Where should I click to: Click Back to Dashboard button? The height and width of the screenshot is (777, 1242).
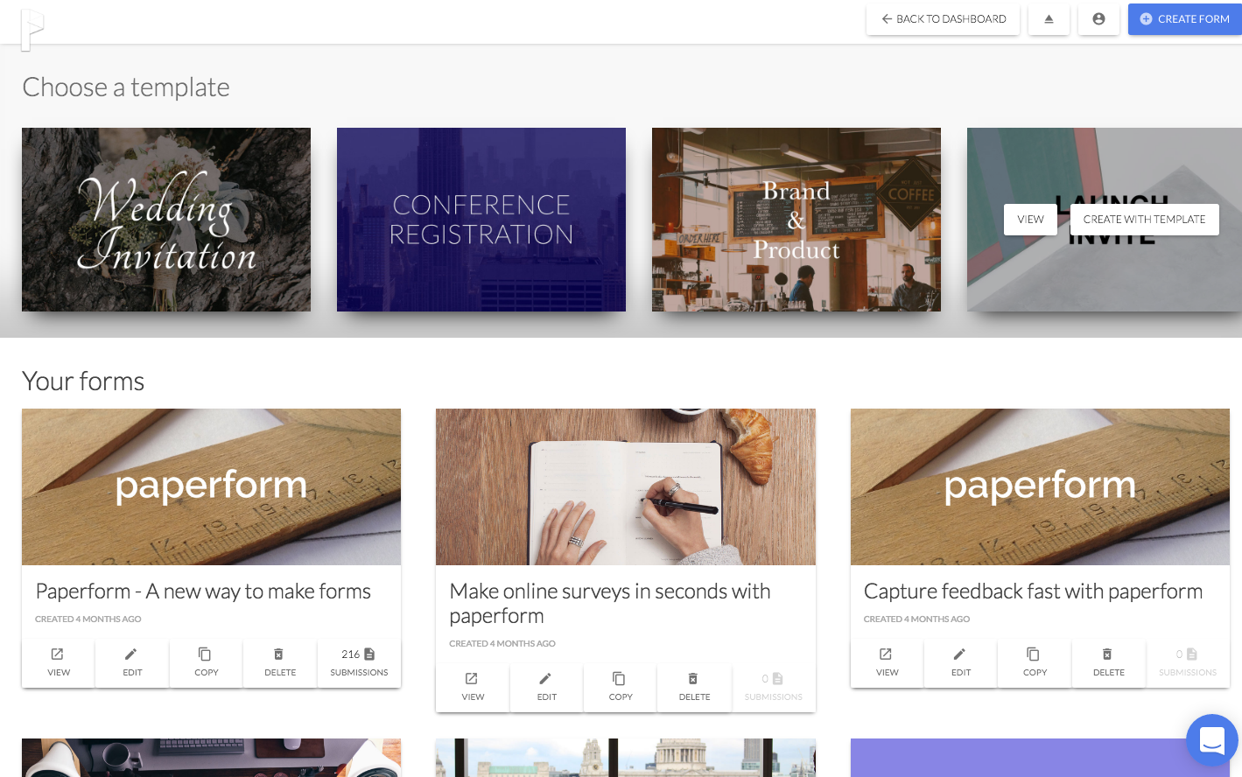[x=943, y=19]
